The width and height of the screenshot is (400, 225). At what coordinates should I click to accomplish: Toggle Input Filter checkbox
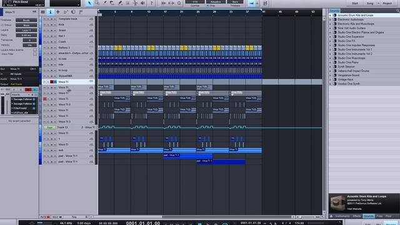coord(35,54)
